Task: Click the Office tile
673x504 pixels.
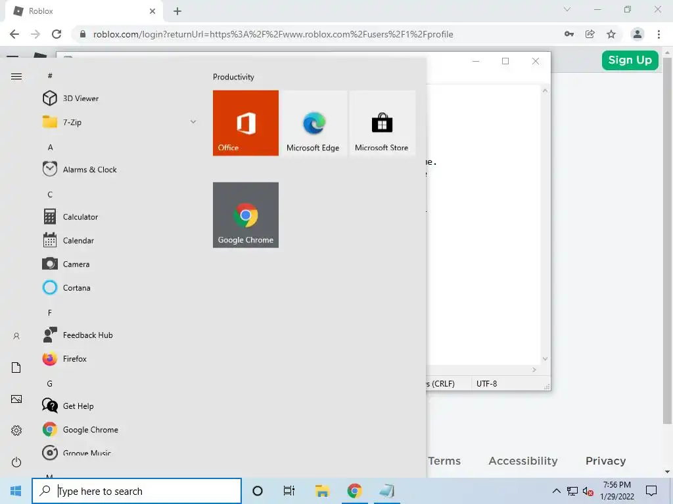Action: click(246, 123)
